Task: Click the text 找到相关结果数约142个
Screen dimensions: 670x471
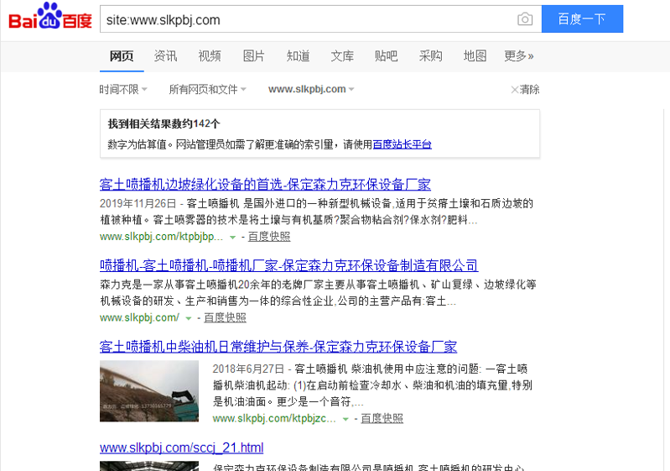Action: [164, 124]
